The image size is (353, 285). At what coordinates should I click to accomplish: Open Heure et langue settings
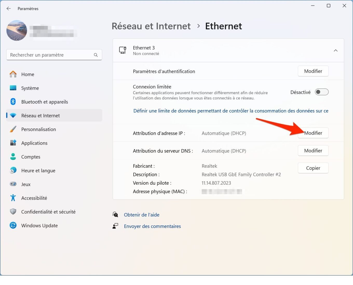pyautogui.click(x=54, y=171)
